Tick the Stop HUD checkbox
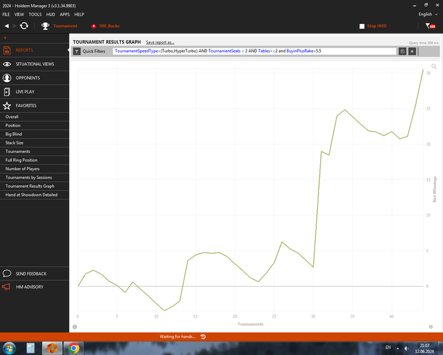This screenshot has height=355, width=443. (x=362, y=26)
